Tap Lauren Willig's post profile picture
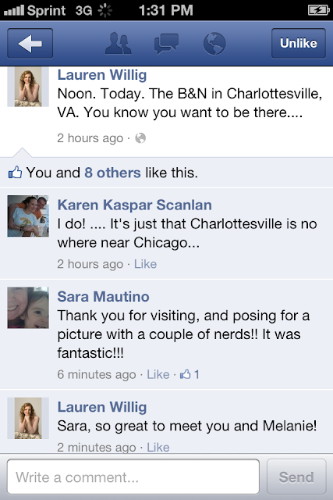 pyautogui.click(x=28, y=87)
